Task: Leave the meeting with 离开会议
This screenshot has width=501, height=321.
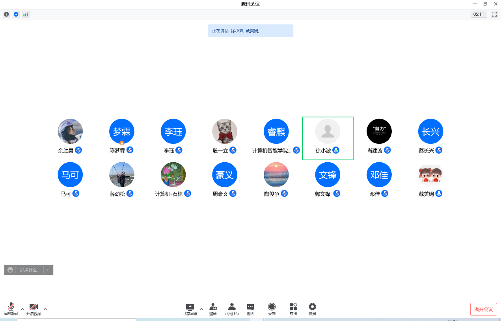Action: click(x=483, y=309)
